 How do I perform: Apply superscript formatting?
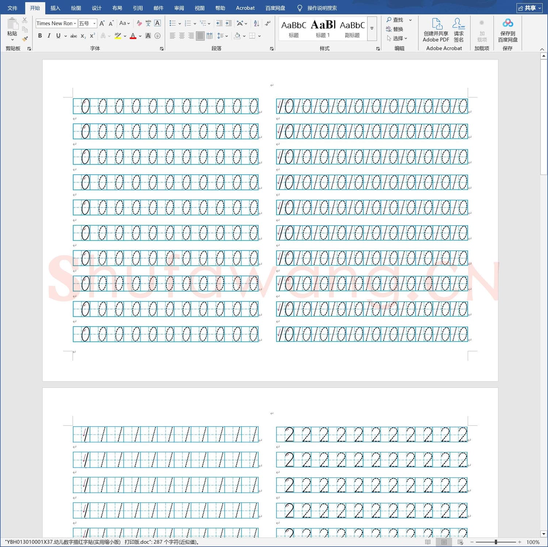[92, 36]
